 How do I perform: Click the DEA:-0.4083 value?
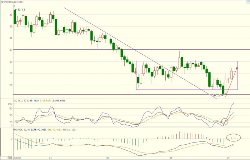[x=54, y=130]
